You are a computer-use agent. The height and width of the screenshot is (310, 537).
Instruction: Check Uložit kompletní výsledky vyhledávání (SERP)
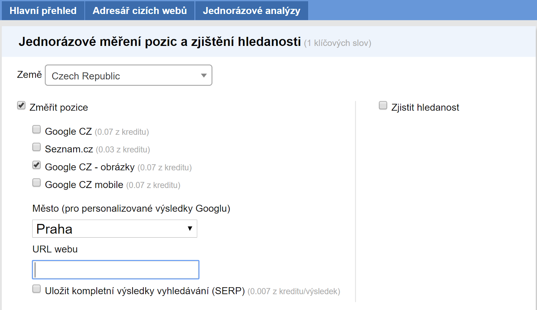[37, 289]
